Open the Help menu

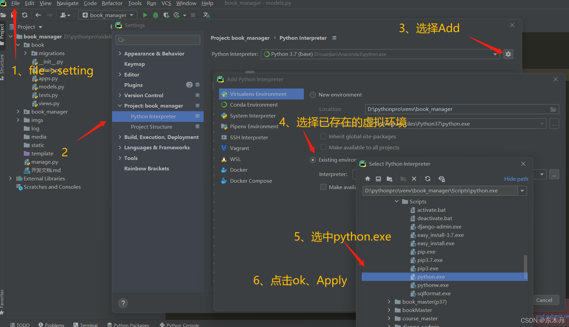tap(207, 3)
